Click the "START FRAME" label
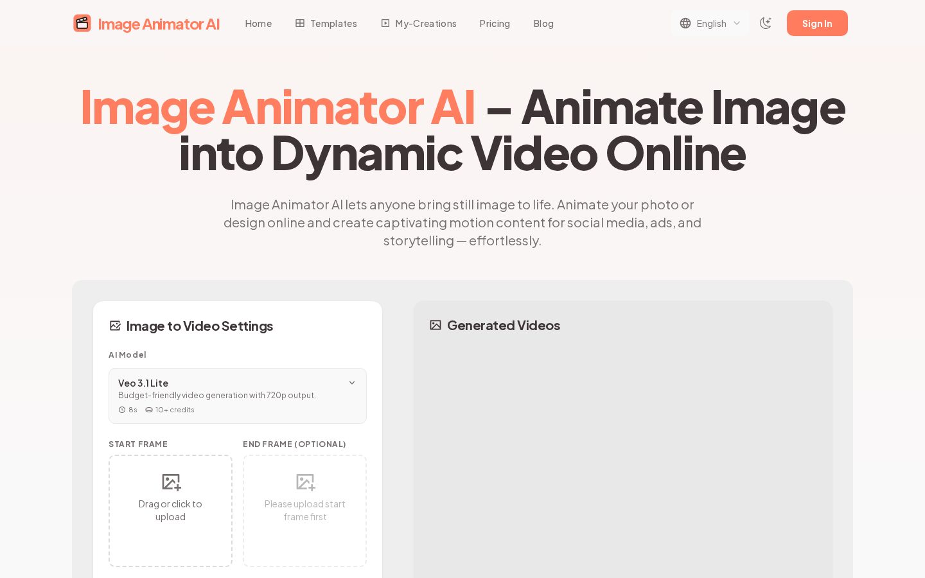This screenshot has width=925, height=578. tap(138, 444)
